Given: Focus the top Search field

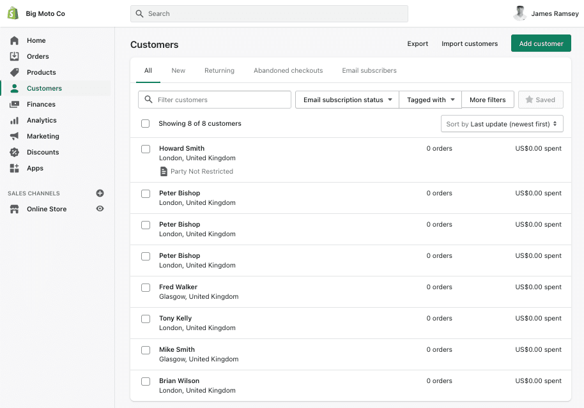Looking at the screenshot, I should [269, 14].
